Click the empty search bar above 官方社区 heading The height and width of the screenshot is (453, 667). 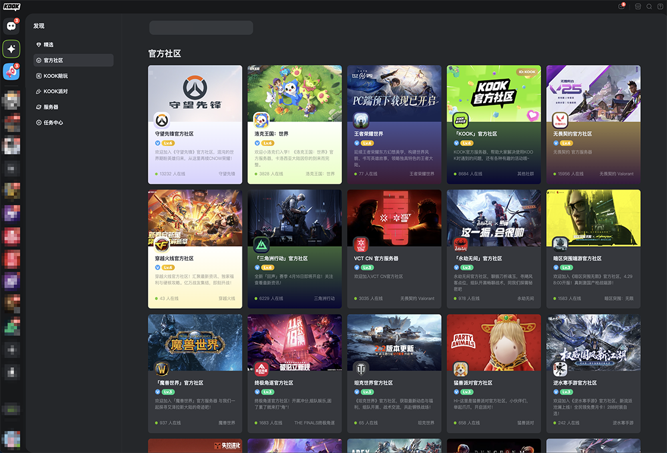pos(201,27)
